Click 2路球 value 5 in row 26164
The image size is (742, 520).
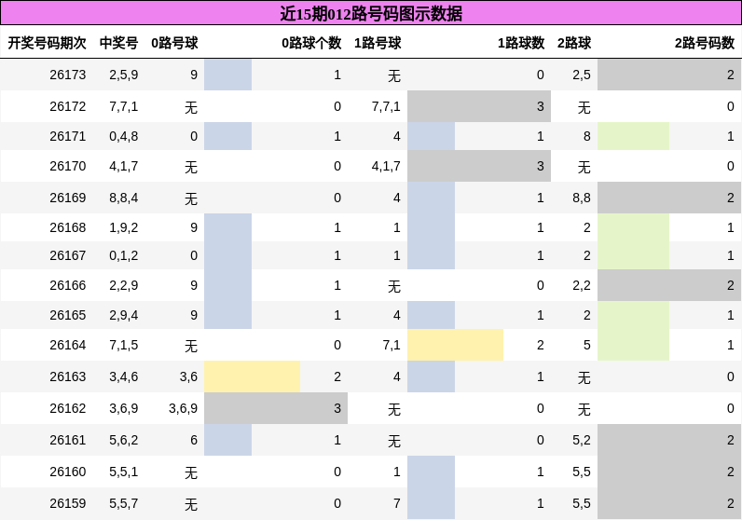coord(586,345)
